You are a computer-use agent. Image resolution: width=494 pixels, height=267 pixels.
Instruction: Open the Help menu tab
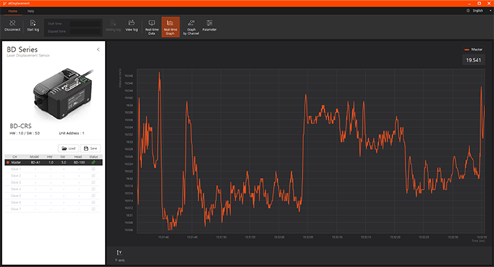(x=31, y=11)
